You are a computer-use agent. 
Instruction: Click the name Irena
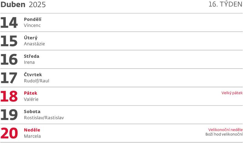pyautogui.click(x=29, y=62)
